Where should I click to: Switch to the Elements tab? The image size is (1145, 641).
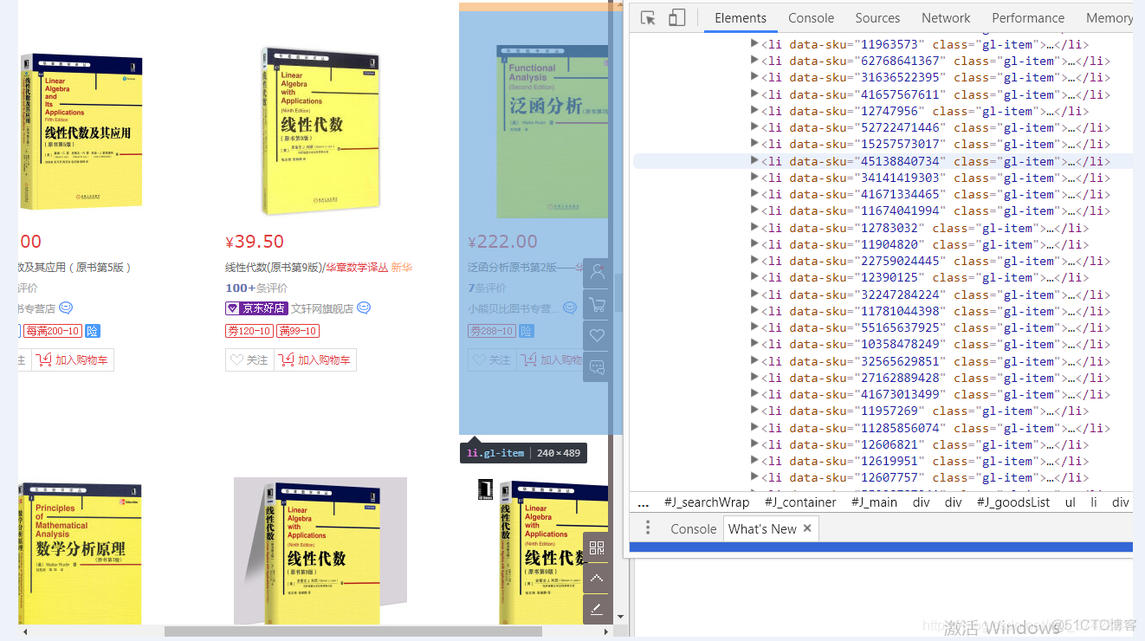click(x=741, y=18)
